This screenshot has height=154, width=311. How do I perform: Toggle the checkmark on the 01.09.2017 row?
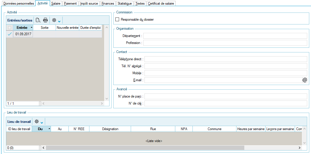point(10,34)
